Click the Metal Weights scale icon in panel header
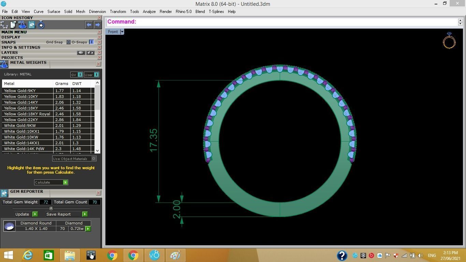 point(4,64)
